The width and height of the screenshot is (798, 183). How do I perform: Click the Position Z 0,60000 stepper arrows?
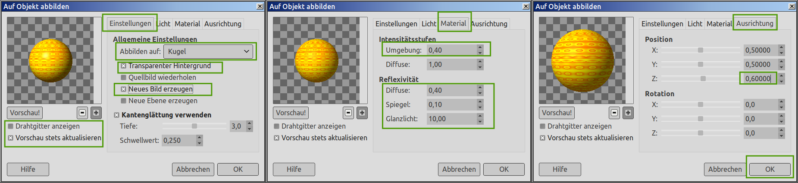[x=781, y=79]
